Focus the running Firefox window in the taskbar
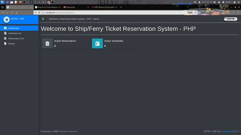Viewport: 241px width, 135px height. tap(49, 2)
